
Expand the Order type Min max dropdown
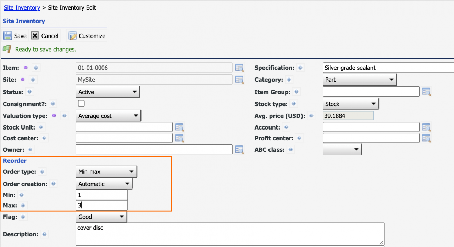106,172
